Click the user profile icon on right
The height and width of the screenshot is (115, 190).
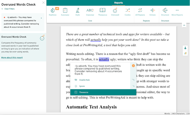[185, 48]
